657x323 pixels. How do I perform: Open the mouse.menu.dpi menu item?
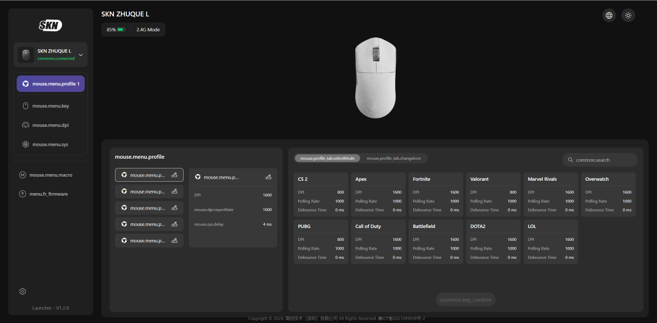pyautogui.click(x=50, y=125)
